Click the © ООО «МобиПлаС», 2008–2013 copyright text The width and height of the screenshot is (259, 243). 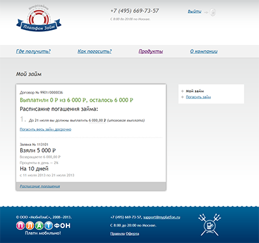pos(44,217)
